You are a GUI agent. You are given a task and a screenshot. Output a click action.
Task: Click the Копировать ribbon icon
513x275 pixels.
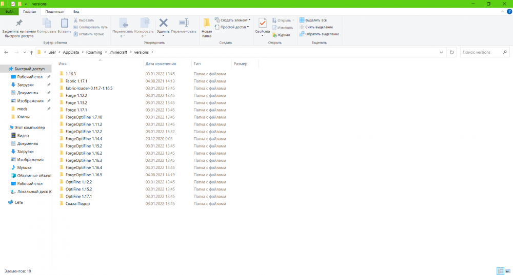[47, 23]
